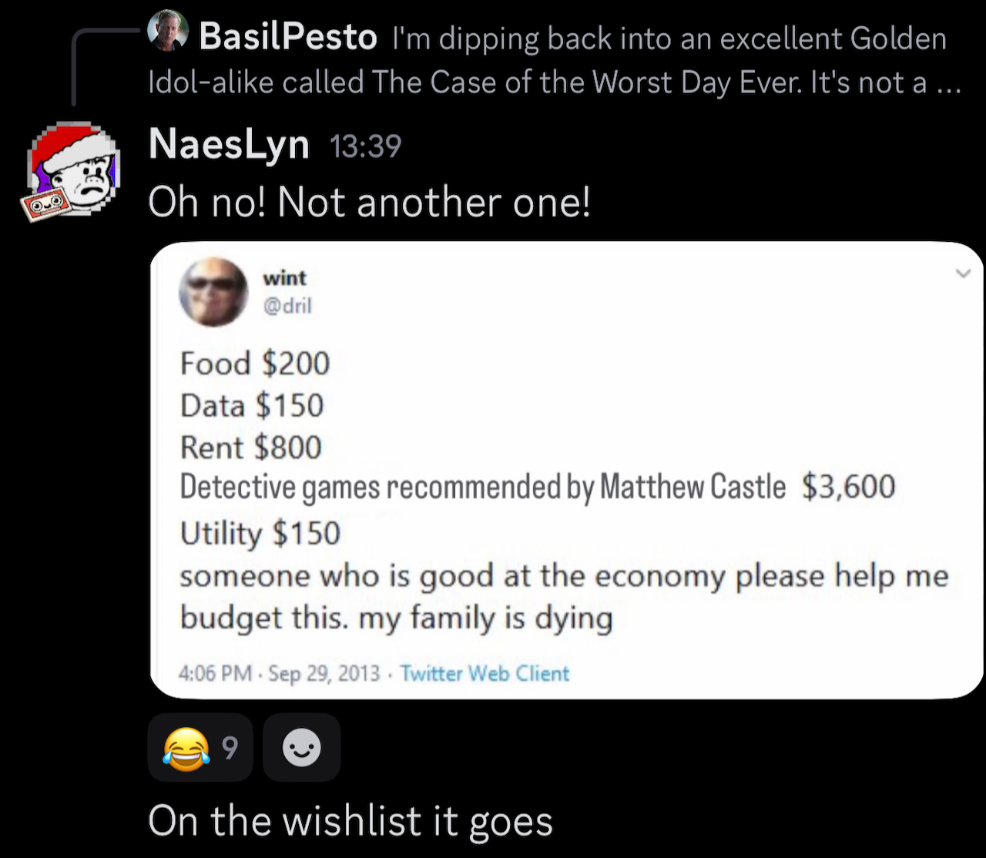
Task: Click the laughing crying emoji reaction
Action: click(186, 748)
